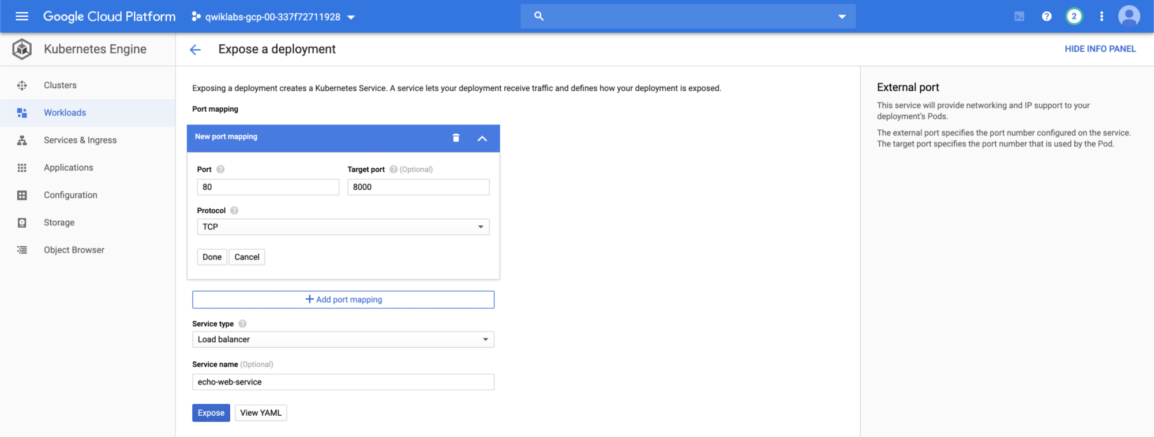
Task: Click the search magnifier icon
Action: click(539, 16)
